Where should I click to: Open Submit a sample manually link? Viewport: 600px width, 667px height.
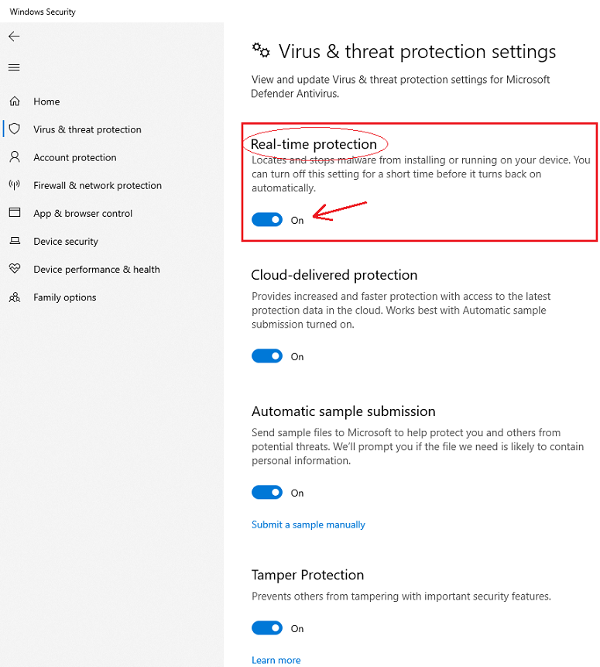pos(308,524)
